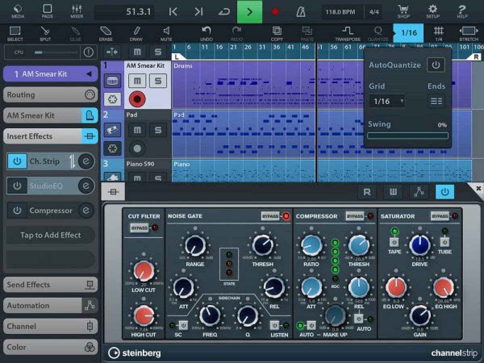
Task: Edit the Ch. Strip effect
Action: coord(86,161)
